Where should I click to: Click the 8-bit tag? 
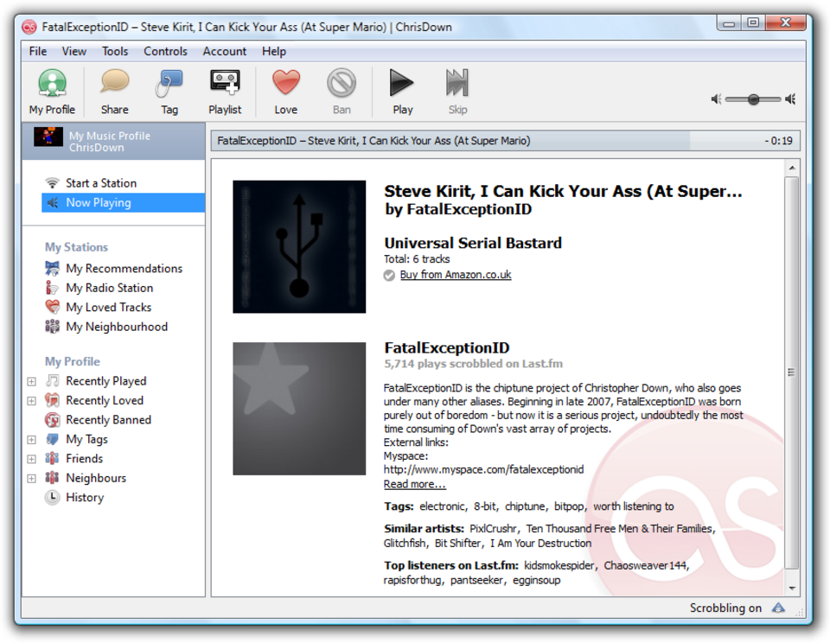point(485,506)
